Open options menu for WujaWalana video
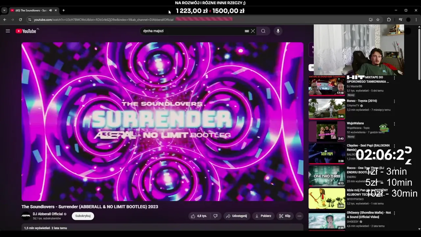 point(394,124)
